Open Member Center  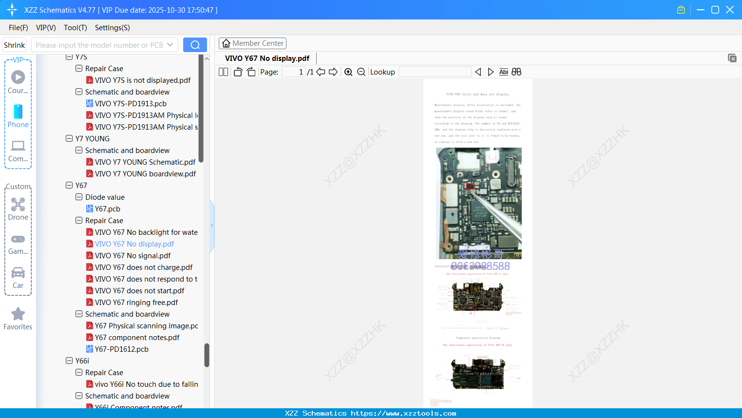pyautogui.click(x=252, y=43)
